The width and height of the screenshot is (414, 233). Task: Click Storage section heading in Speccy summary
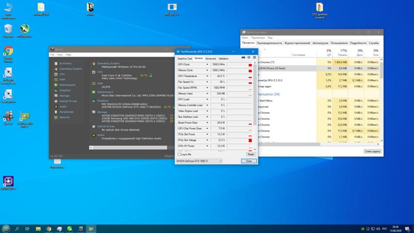point(102,112)
